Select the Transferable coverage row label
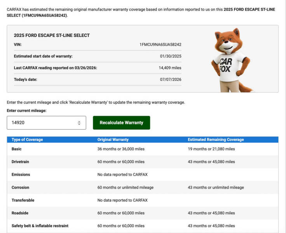This screenshot has width=286, height=233. point(23,200)
